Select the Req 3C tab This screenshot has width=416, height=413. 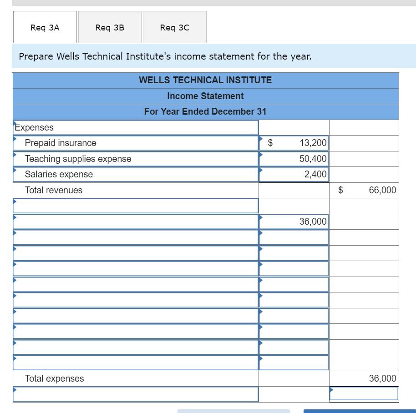click(174, 27)
